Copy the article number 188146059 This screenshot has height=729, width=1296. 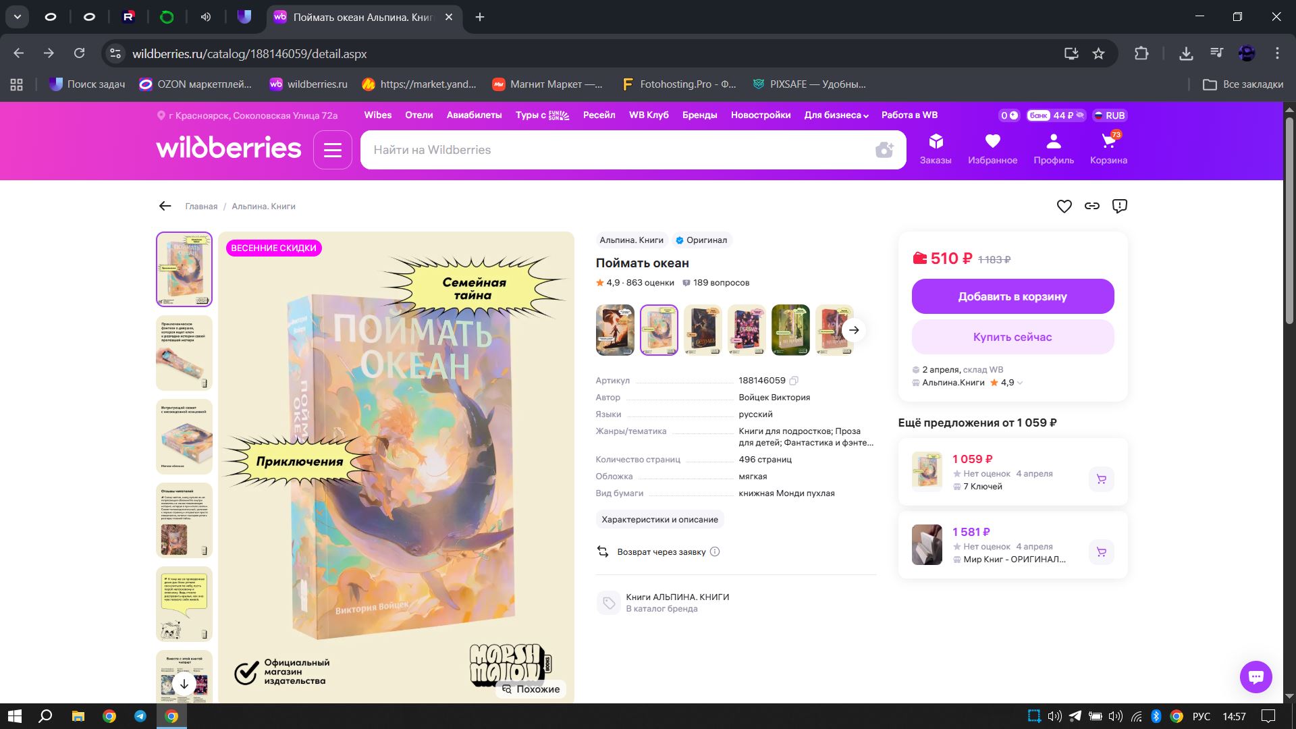click(794, 381)
